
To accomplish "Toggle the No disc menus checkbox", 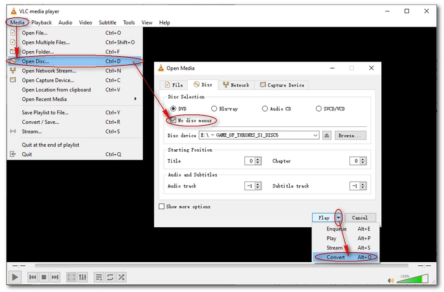I will pyautogui.click(x=173, y=120).
